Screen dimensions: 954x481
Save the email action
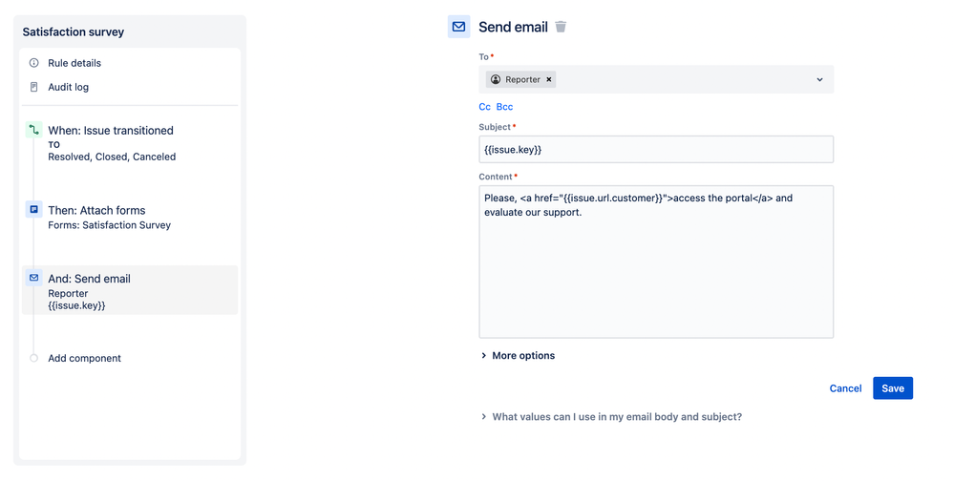893,388
